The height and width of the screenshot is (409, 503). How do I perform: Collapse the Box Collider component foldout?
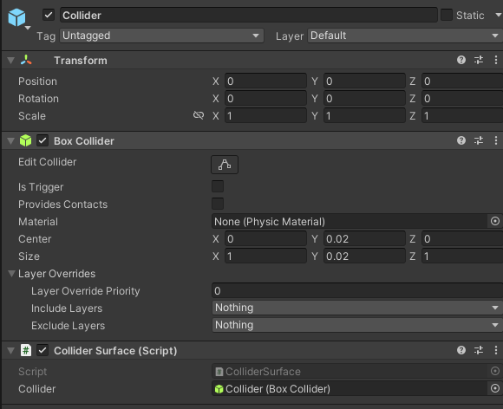click(11, 140)
